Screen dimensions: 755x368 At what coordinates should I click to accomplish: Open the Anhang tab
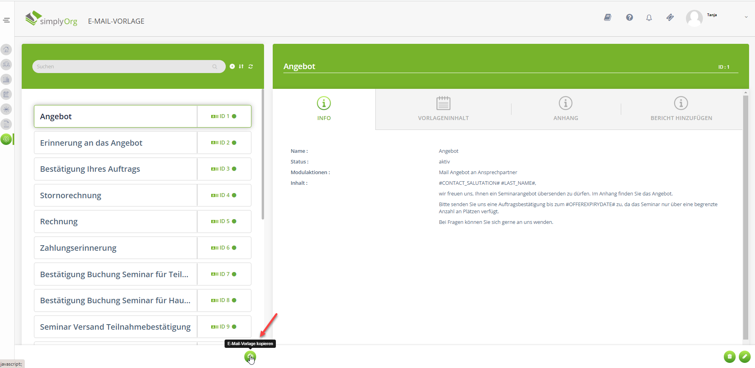coord(566,109)
